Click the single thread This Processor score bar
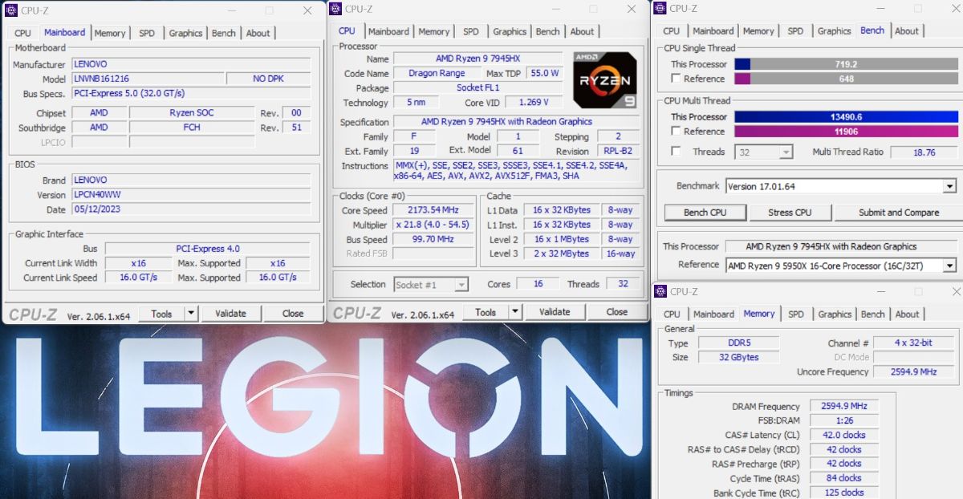The width and height of the screenshot is (963, 499). click(x=846, y=64)
